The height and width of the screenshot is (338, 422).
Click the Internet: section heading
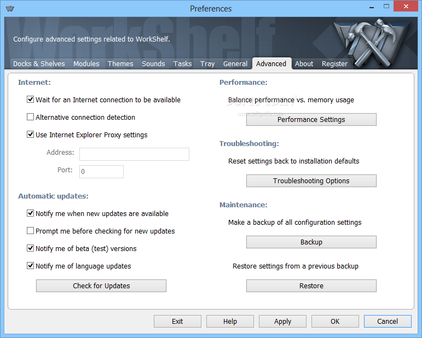34,82
